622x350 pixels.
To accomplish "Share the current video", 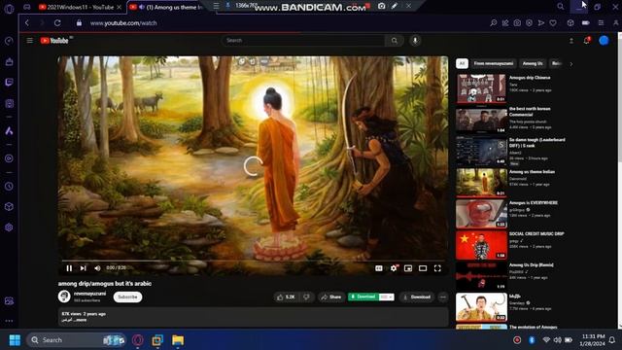I will [x=331, y=297].
